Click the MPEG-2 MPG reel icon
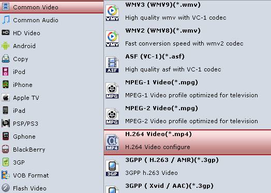Image resolution: width=271 pixels, height=193 pixels. click(x=112, y=116)
